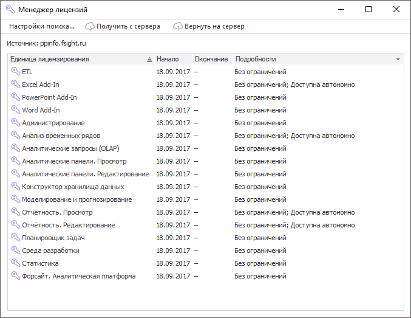Click the Менеджер лицензий title bar key icon
Screen dimensions: 411x318
(10, 10)
